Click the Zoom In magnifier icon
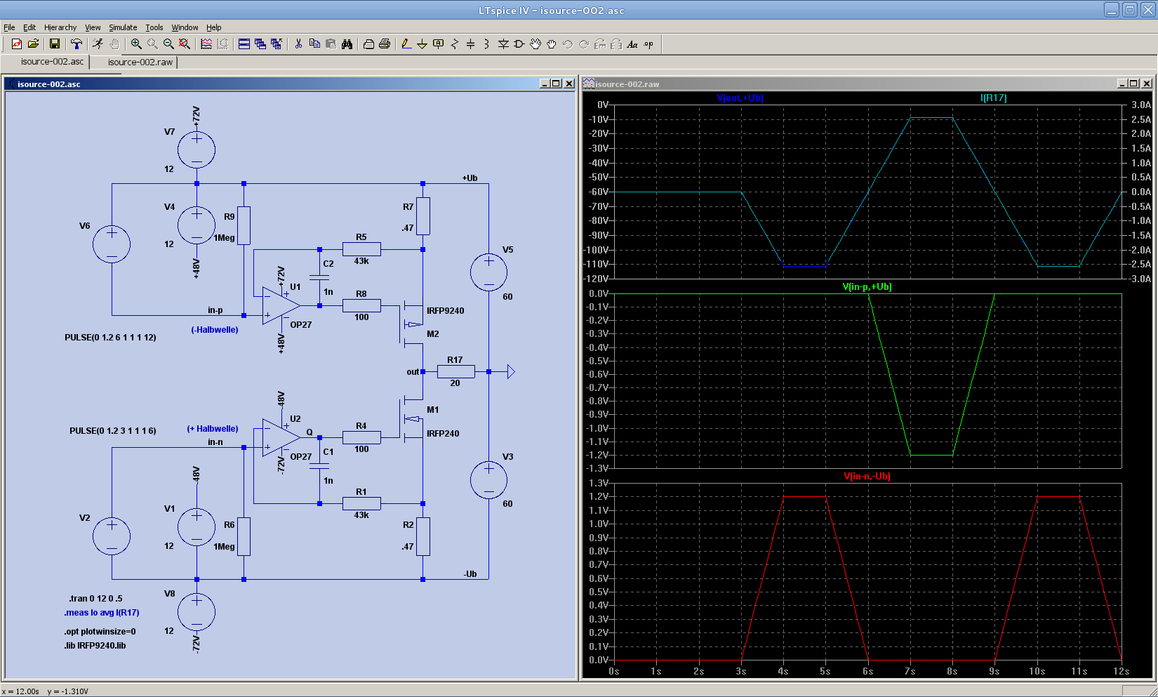 (136, 44)
